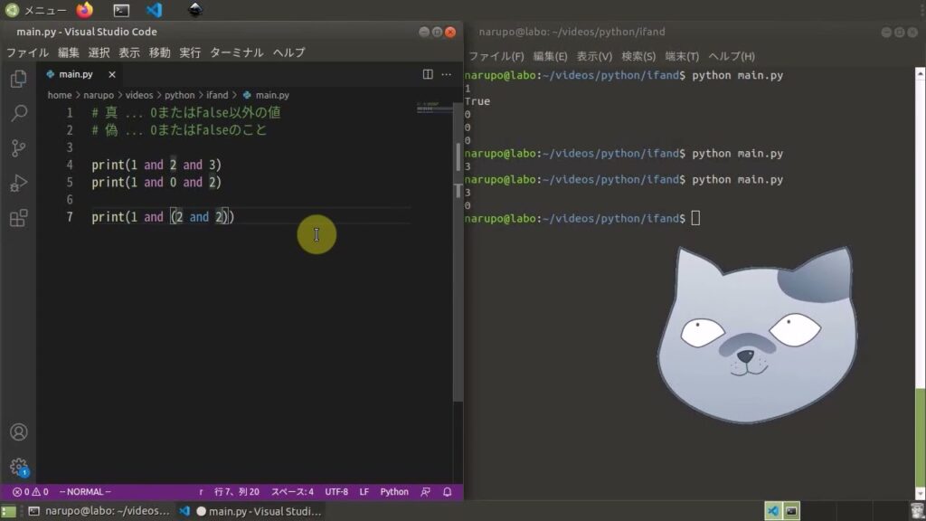Image resolution: width=926 pixels, height=521 pixels.
Task: Switch to the main.py editor tab
Action: point(75,74)
